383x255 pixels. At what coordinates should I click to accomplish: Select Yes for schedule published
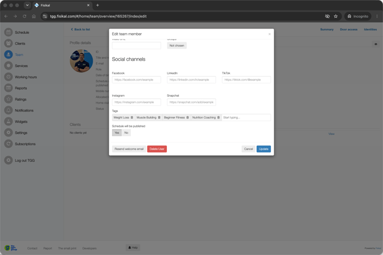[x=117, y=133]
